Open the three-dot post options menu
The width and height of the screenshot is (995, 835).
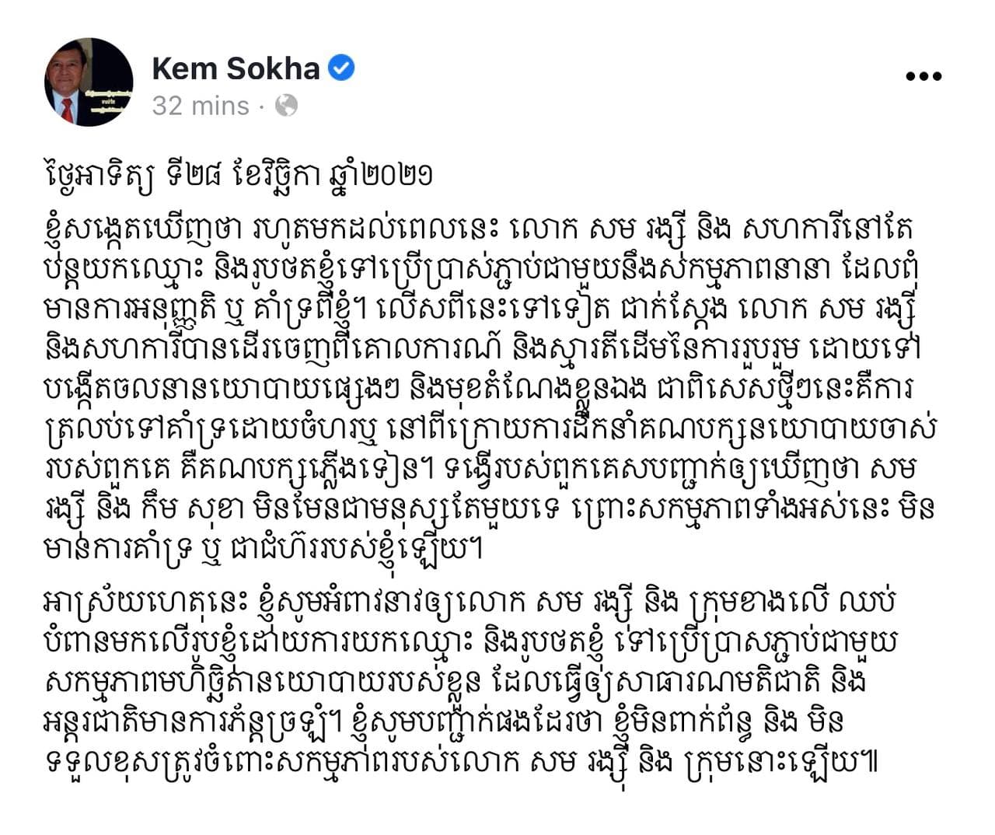pos(923,76)
